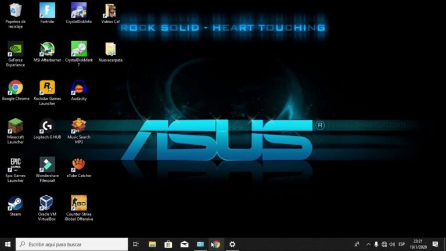This screenshot has width=446, height=251.
Task: Select the Rockstar Games Launcher icon
Action: click(47, 93)
